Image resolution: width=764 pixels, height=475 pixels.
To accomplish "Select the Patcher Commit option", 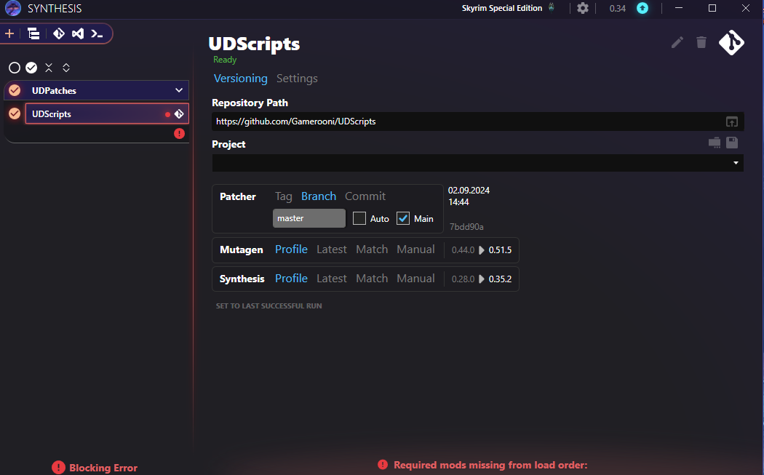I will point(365,196).
